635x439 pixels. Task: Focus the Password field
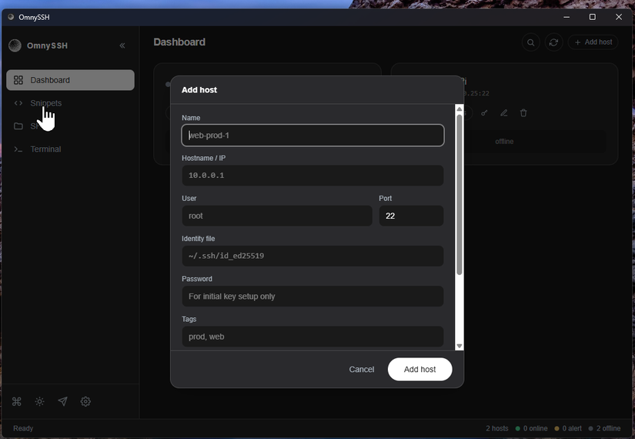click(x=312, y=297)
